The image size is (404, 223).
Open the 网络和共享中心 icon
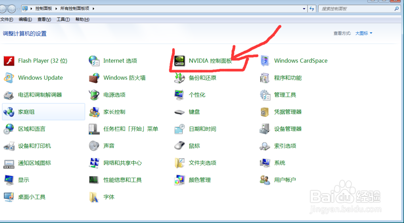tap(94, 163)
